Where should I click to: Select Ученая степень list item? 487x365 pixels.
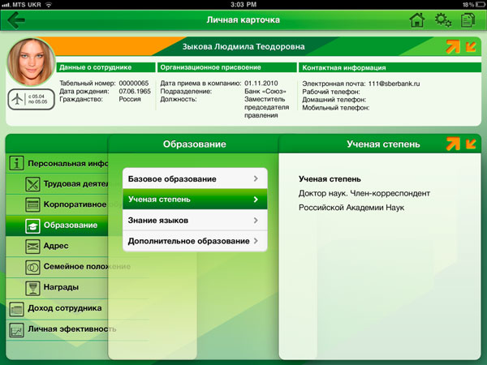click(x=194, y=199)
